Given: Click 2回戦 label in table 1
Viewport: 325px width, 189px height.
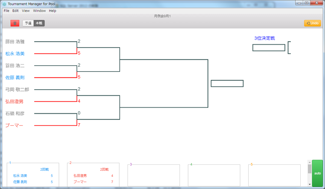Looking at the screenshot, I should (44, 169).
